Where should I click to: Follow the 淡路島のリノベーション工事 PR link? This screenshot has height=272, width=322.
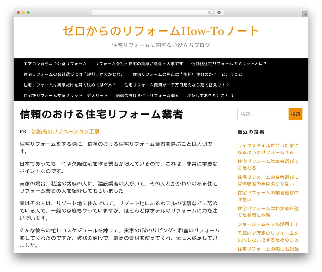click(65, 131)
